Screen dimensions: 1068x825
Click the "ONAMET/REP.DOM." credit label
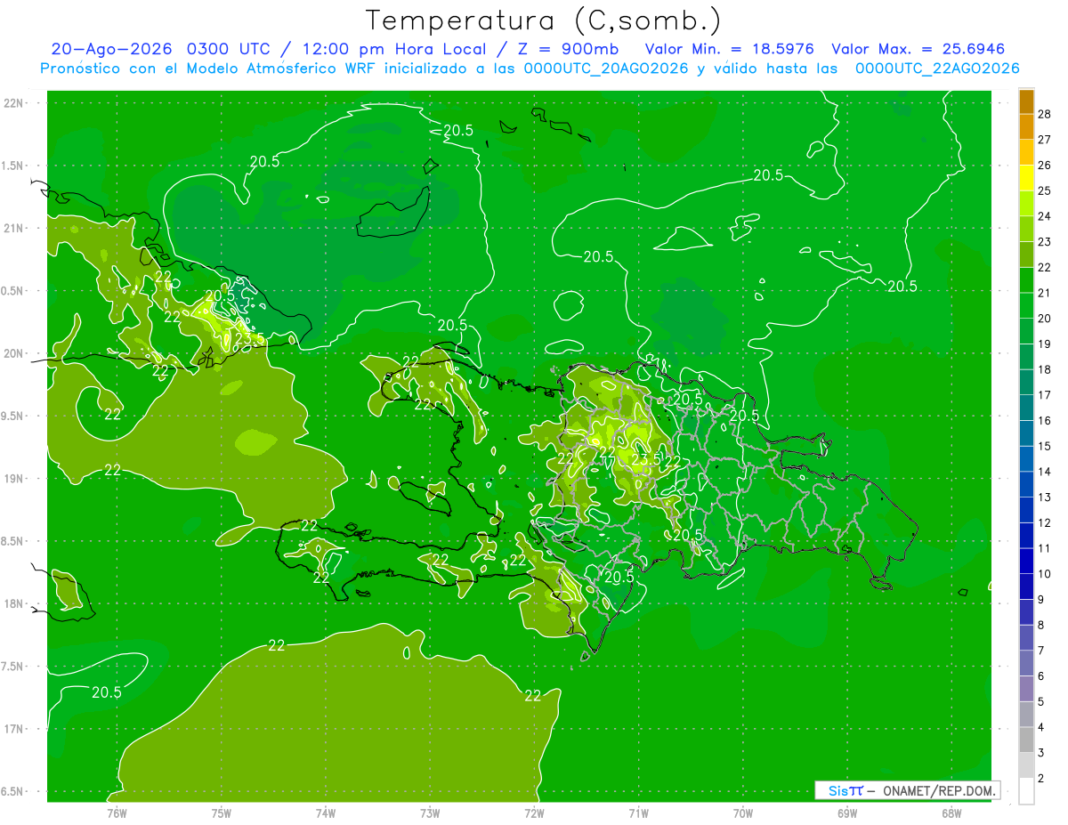(938, 790)
